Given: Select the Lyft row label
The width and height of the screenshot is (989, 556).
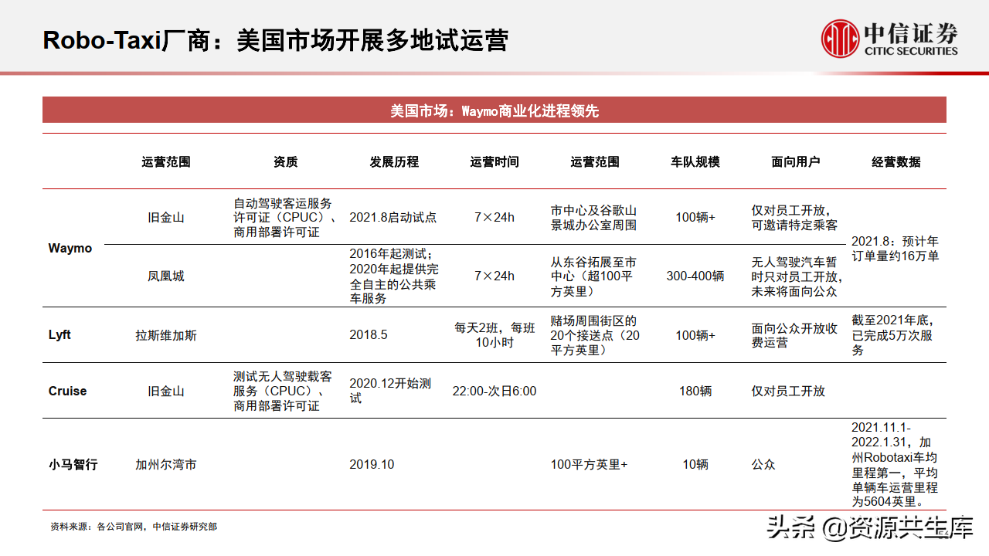Looking at the screenshot, I should [x=59, y=335].
